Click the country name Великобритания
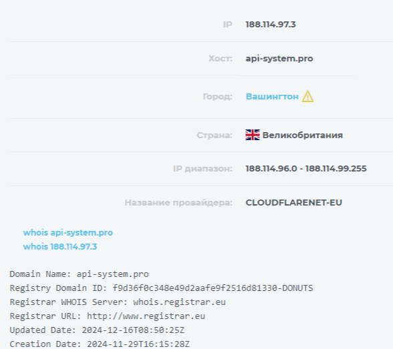393x349 pixels. [x=303, y=135]
